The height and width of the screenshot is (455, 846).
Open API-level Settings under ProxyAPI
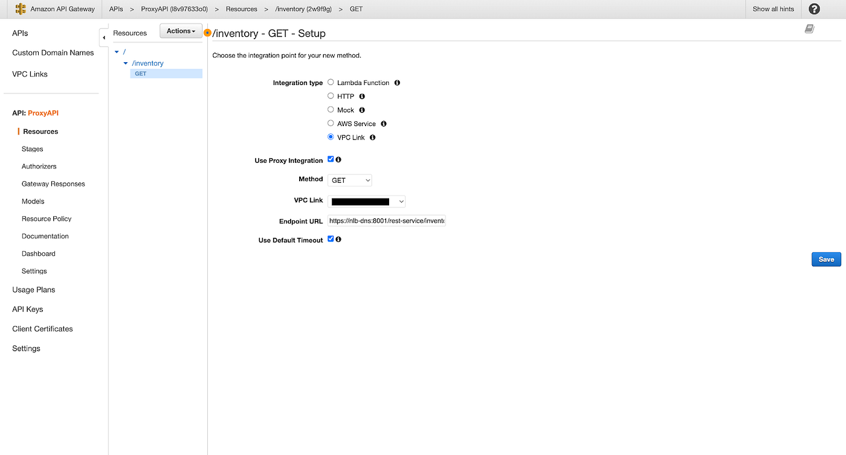34,272
